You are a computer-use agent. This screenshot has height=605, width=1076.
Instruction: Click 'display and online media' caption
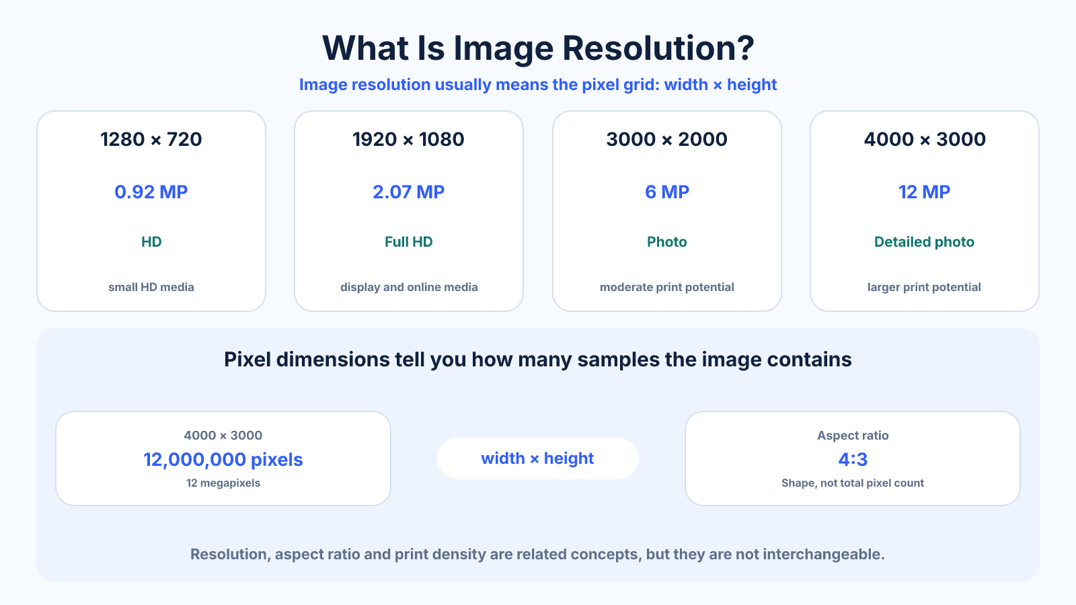(x=409, y=287)
